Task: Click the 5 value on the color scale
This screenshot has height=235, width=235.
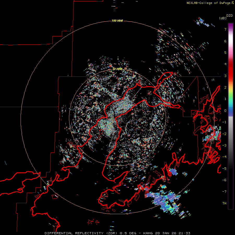Action: click(225, 52)
